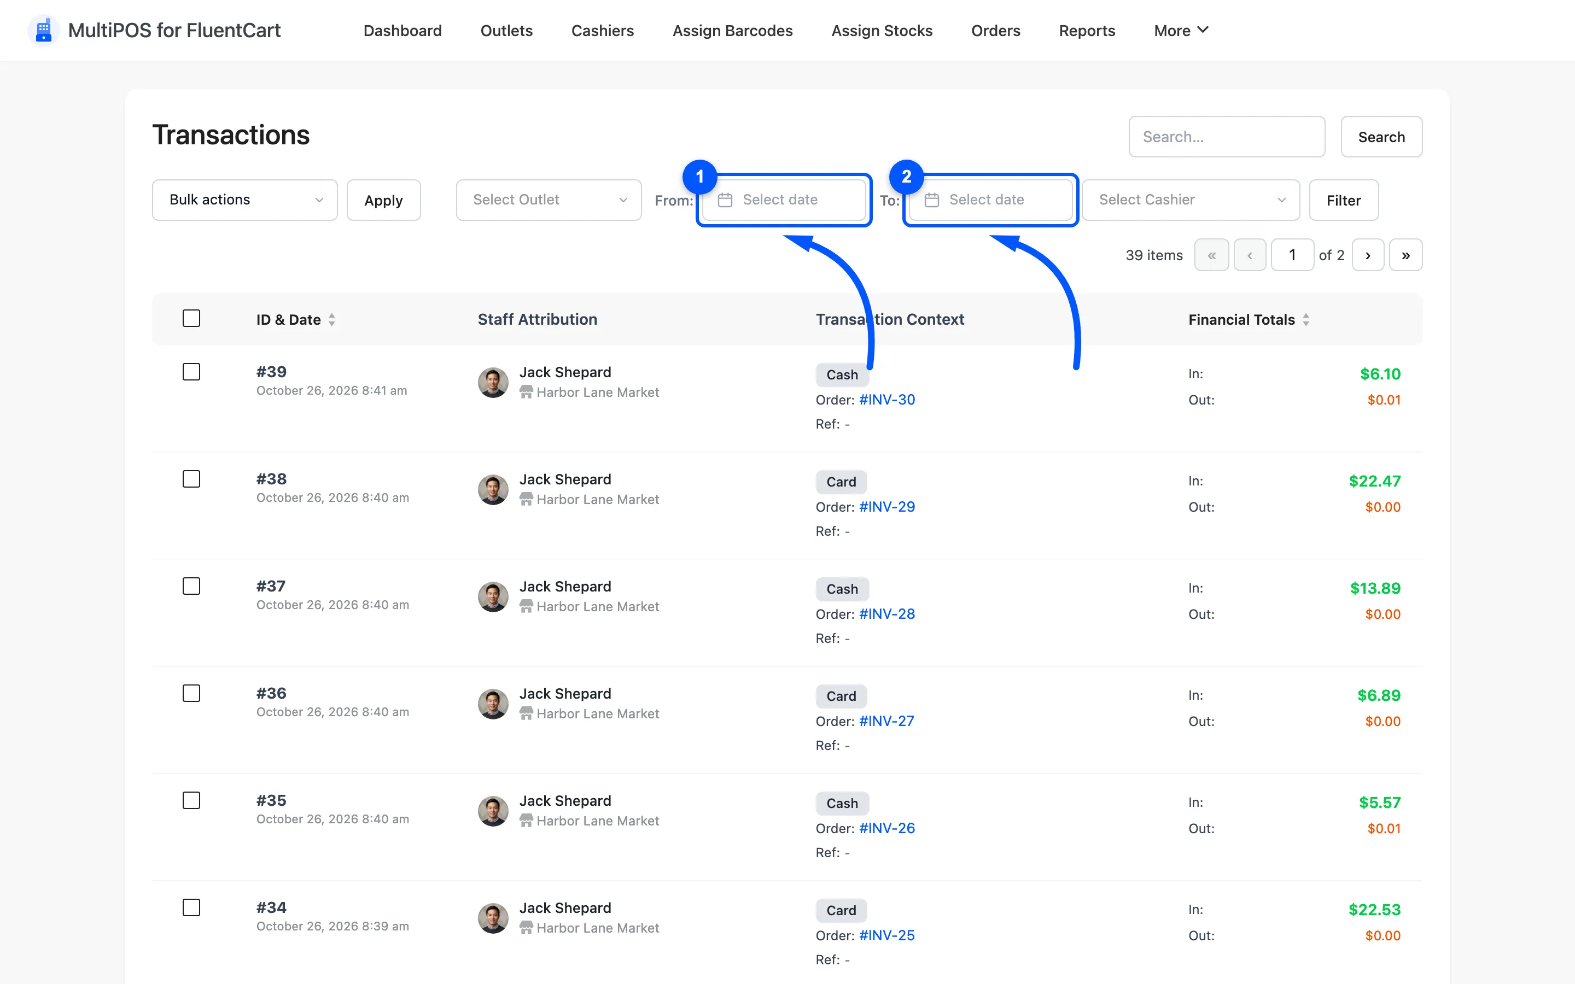Click the first page double arrow

coord(1211,255)
